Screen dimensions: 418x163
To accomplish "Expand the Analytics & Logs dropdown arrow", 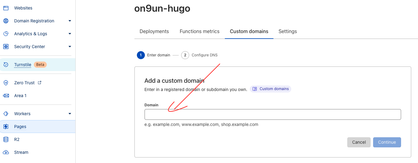I will [x=70, y=34].
